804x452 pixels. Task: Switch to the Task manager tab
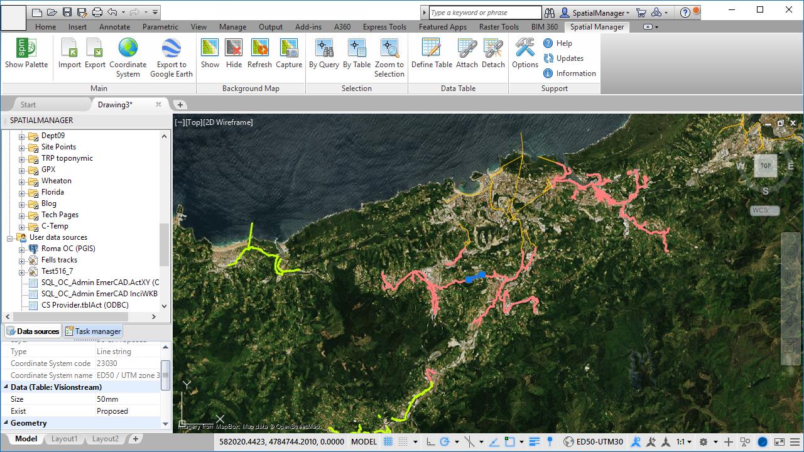[92, 331]
